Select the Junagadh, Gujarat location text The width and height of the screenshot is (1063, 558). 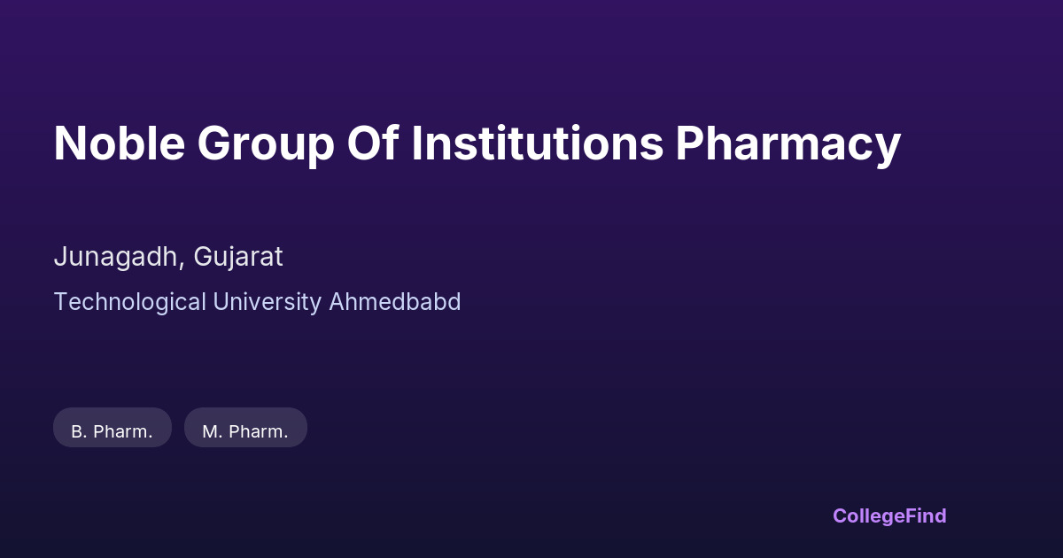[x=168, y=257]
